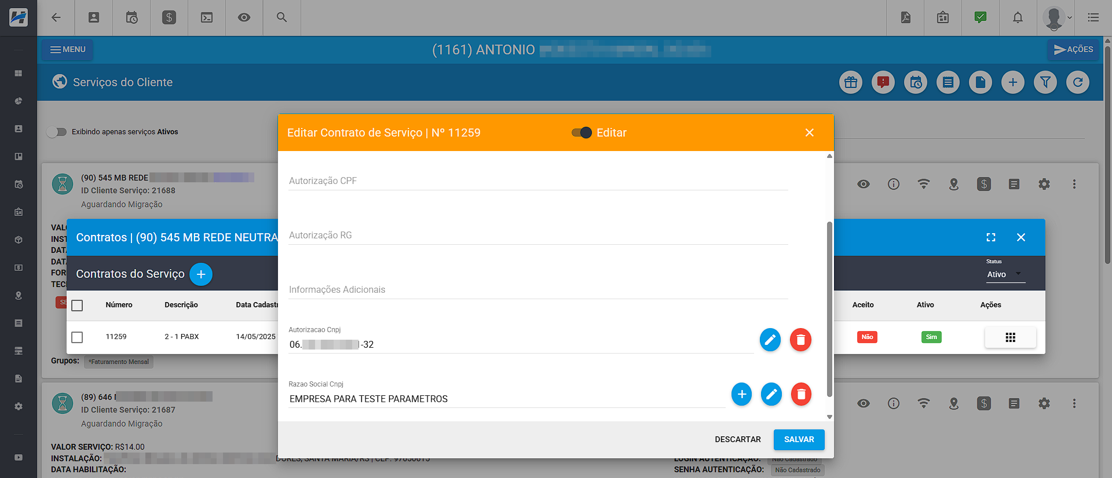Open the contact card icon in top toolbar
Screen dimensions: 1112x478
coord(94,17)
